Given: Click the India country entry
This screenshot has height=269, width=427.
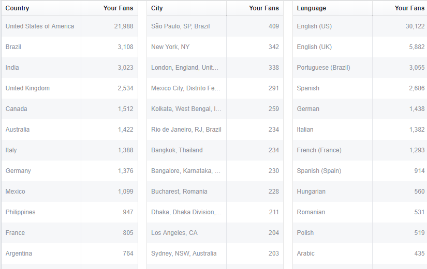Looking at the screenshot, I should click(12, 68).
